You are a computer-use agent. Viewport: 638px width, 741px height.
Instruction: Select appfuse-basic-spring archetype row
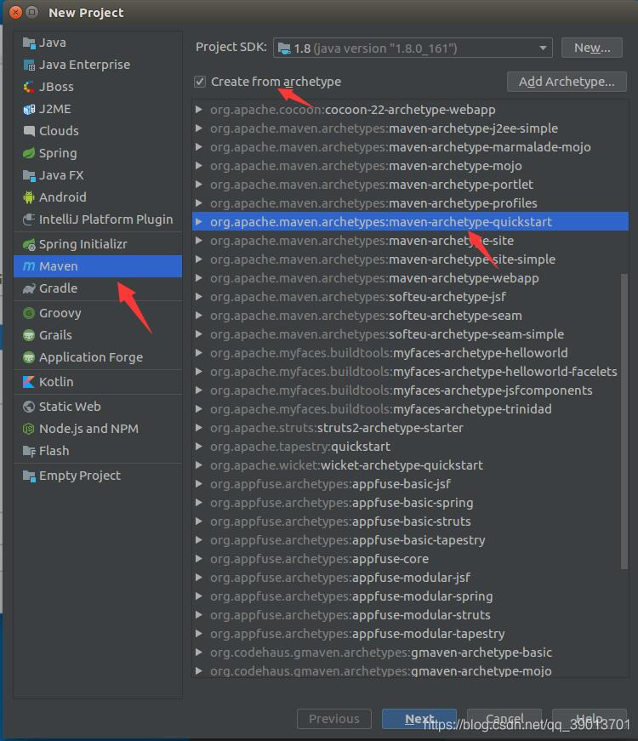tap(410, 503)
